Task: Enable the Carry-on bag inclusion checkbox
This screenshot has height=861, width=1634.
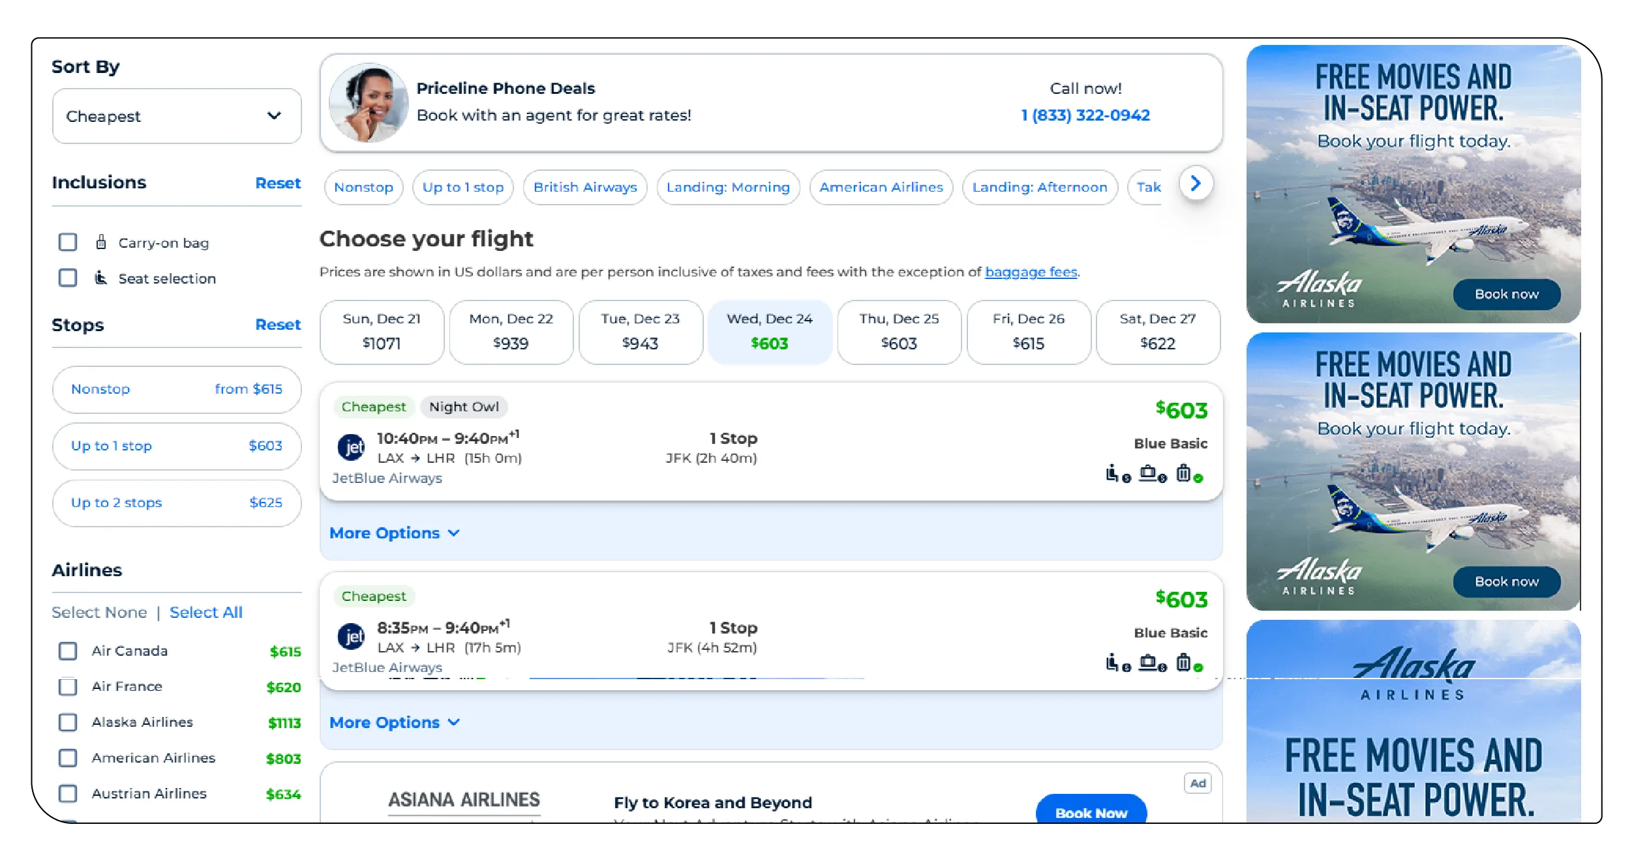Action: tap(67, 242)
